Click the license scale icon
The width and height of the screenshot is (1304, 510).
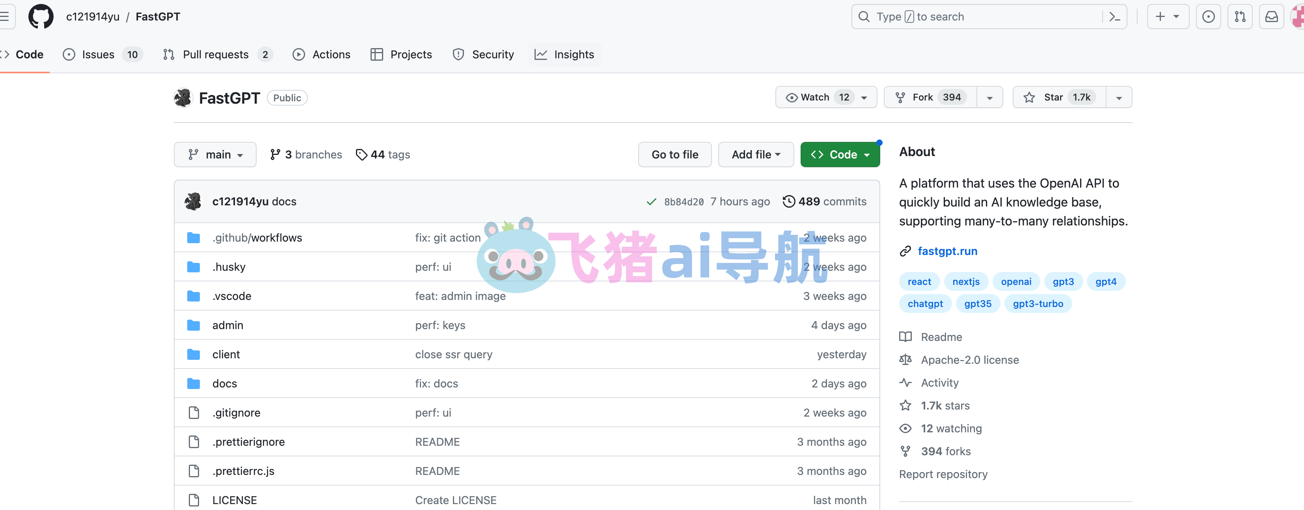(x=905, y=360)
